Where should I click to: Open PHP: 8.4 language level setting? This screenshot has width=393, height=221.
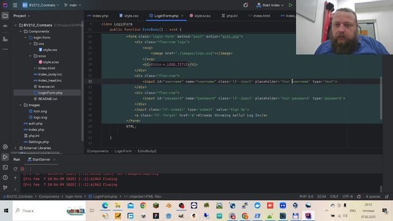[306, 196]
